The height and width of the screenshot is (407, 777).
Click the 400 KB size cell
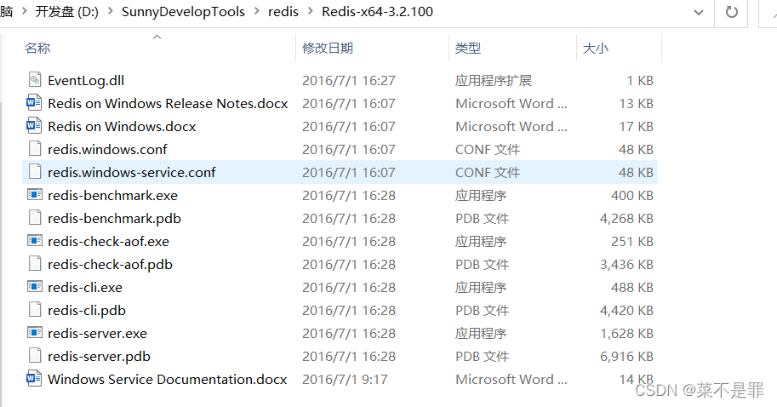point(631,195)
